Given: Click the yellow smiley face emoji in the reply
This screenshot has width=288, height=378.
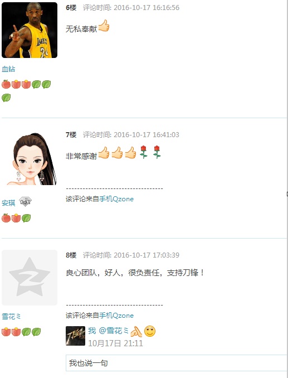Looking at the screenshot, I should pyautogui.click(x=150, y=331).
